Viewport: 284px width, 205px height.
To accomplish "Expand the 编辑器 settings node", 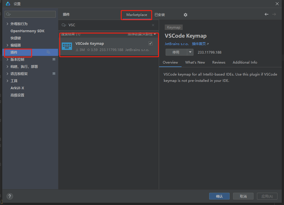I will coord(7,45).
